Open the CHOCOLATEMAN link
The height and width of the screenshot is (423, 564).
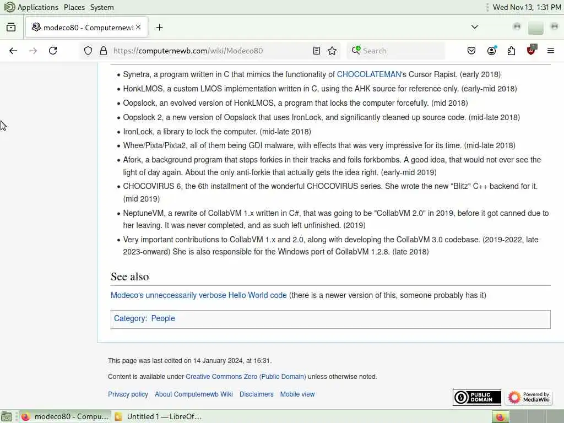368,74
